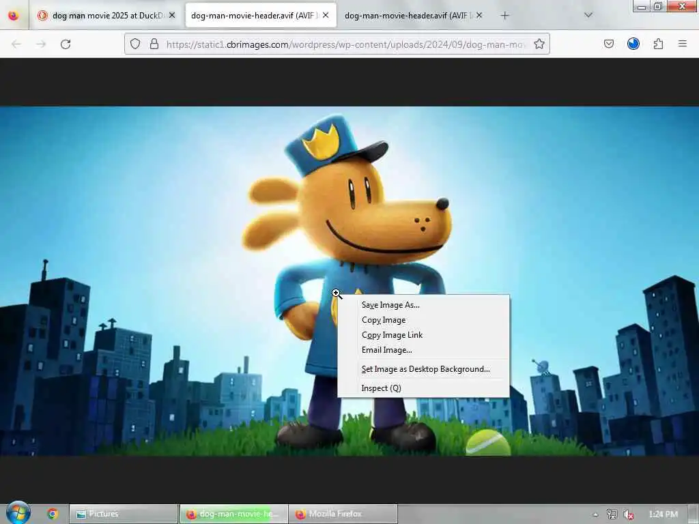Viewport: 699px width, 524px height.
Task: Choose Email Image menu entry
Action: [x=423, y=350]
